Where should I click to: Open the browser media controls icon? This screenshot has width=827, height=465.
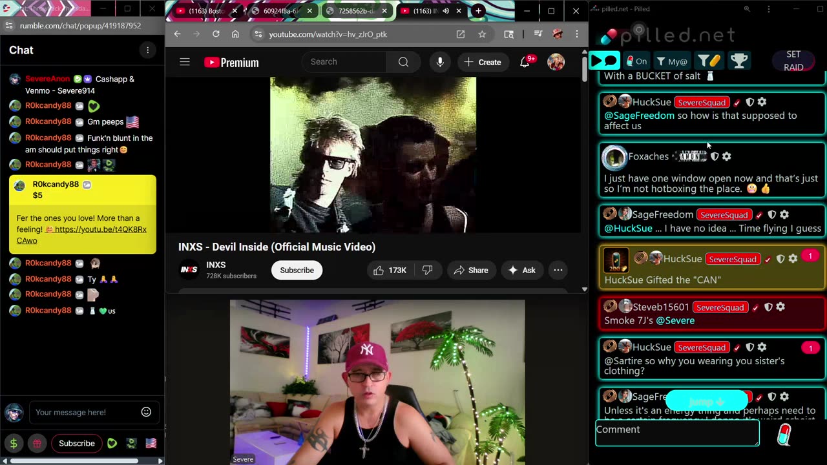(x=538, y=34)
